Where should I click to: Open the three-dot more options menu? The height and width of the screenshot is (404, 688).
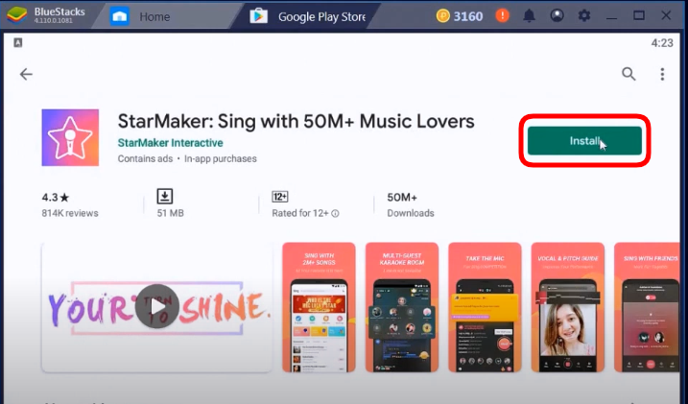click(x=662, y=74)
